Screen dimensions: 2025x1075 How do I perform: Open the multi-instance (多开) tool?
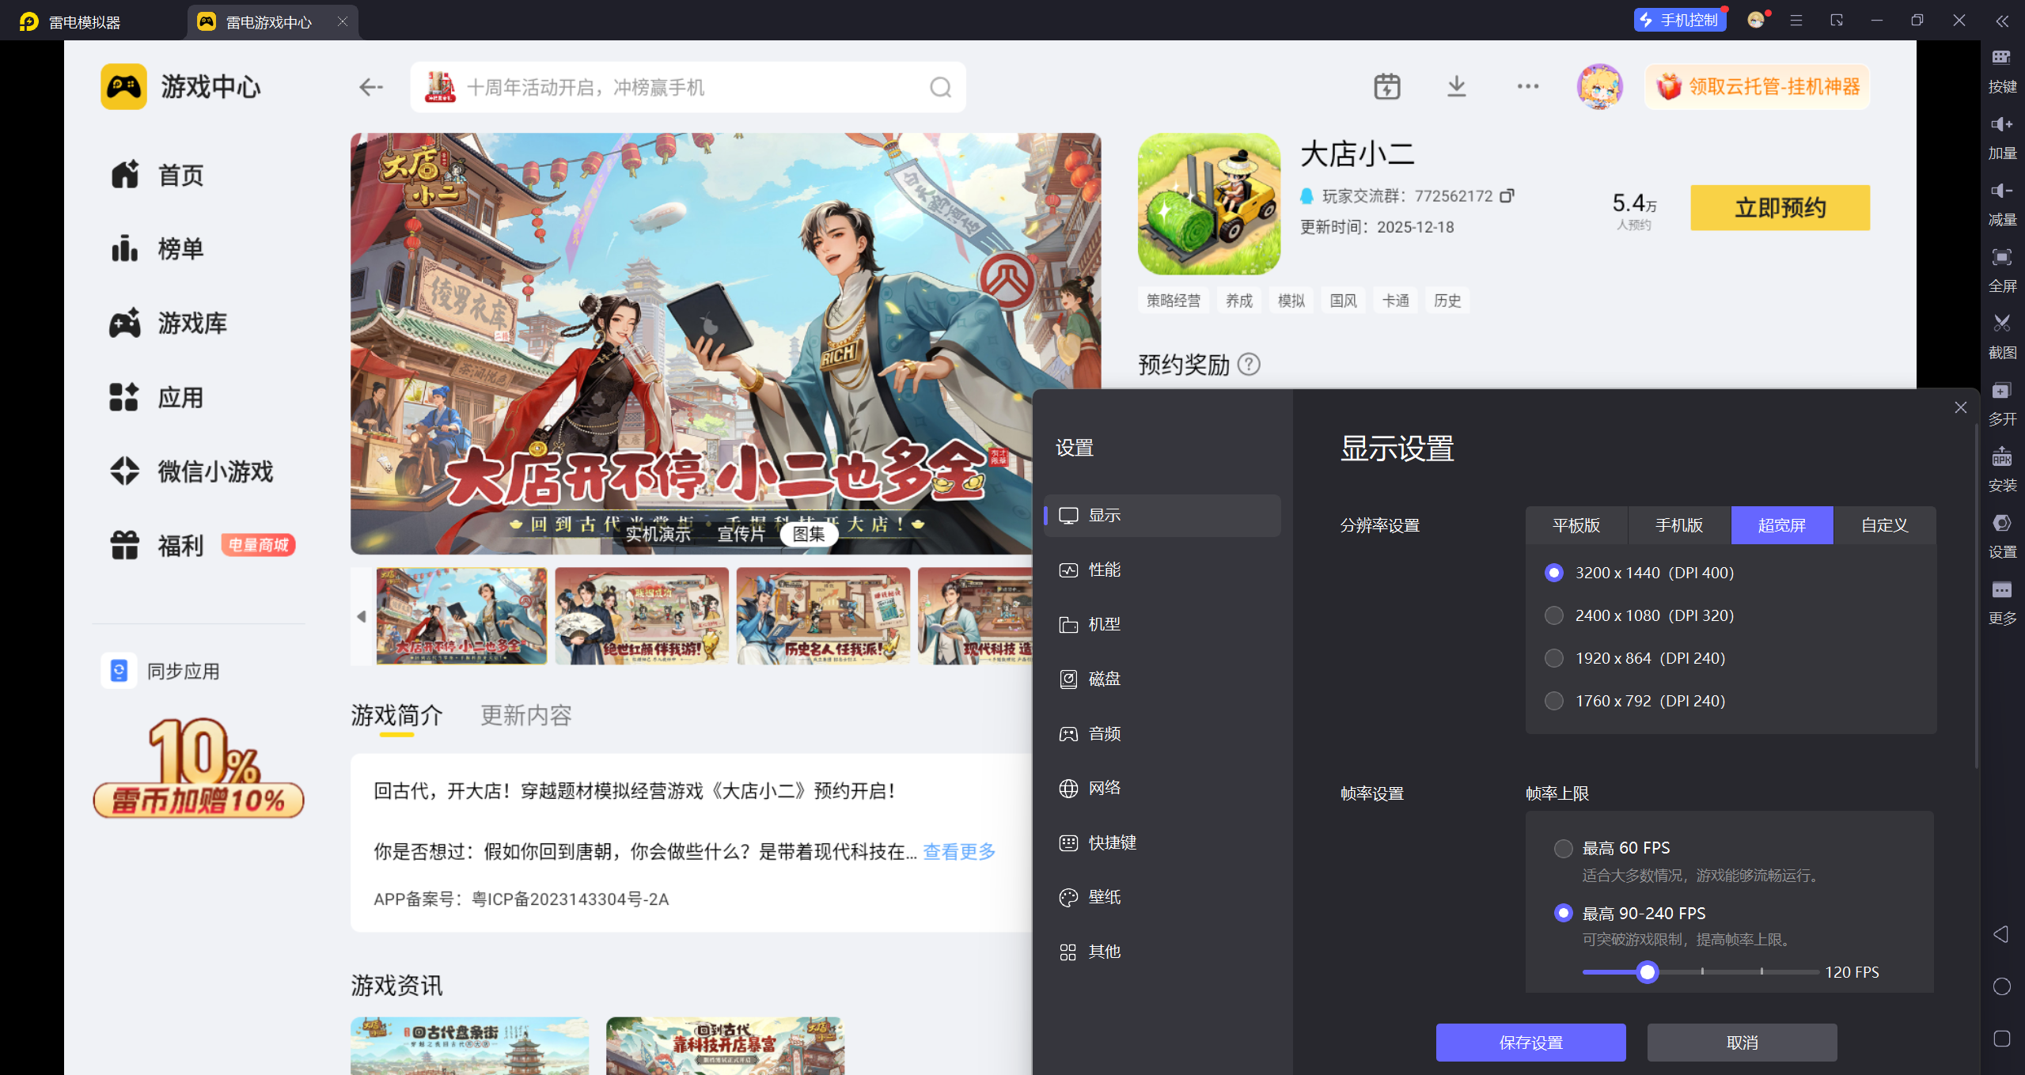click(2001, 391)
